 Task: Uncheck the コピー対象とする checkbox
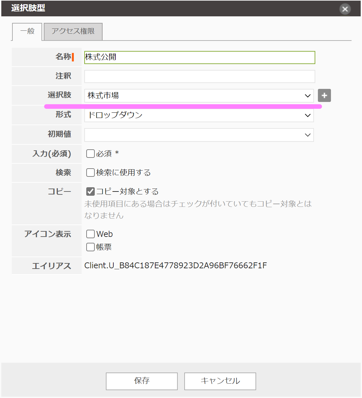click(x=90, y=191)
